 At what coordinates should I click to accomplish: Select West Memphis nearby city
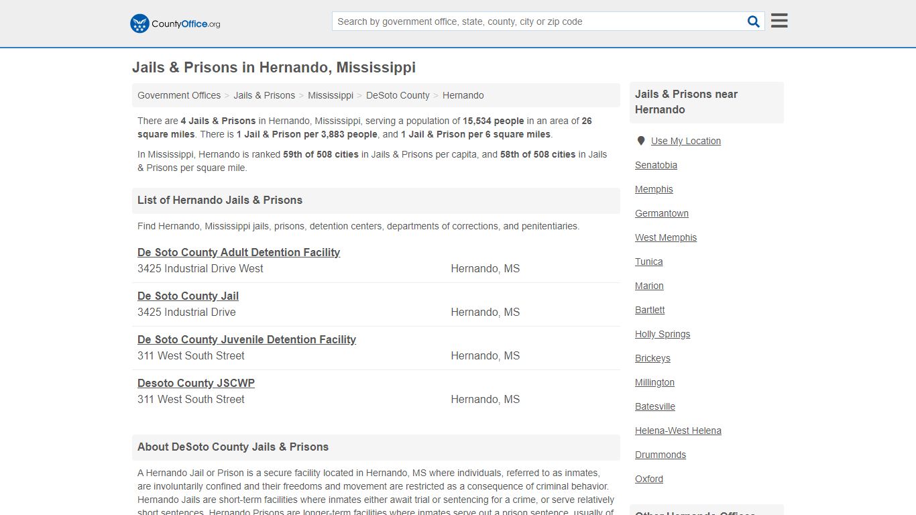click(x=666, y=237)
